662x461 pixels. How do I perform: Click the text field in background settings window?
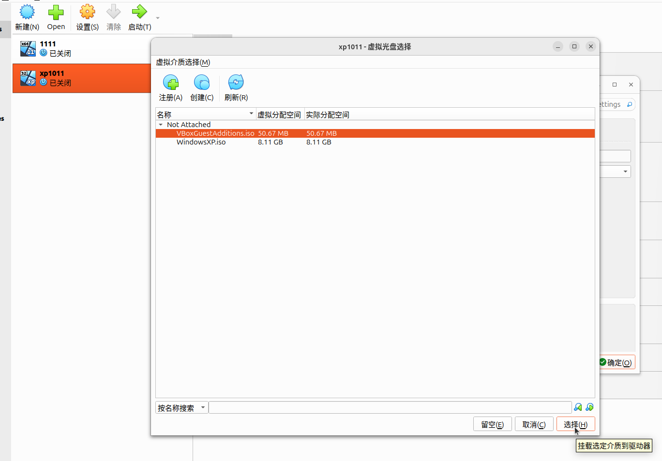(615, 156)
